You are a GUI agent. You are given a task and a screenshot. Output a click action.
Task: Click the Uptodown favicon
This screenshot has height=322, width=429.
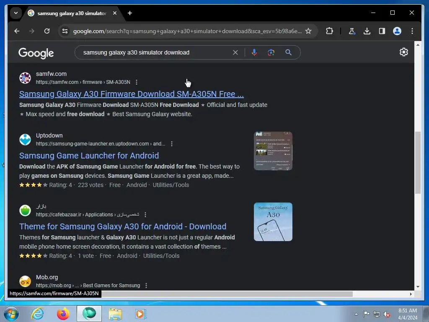tap(25, 140)
